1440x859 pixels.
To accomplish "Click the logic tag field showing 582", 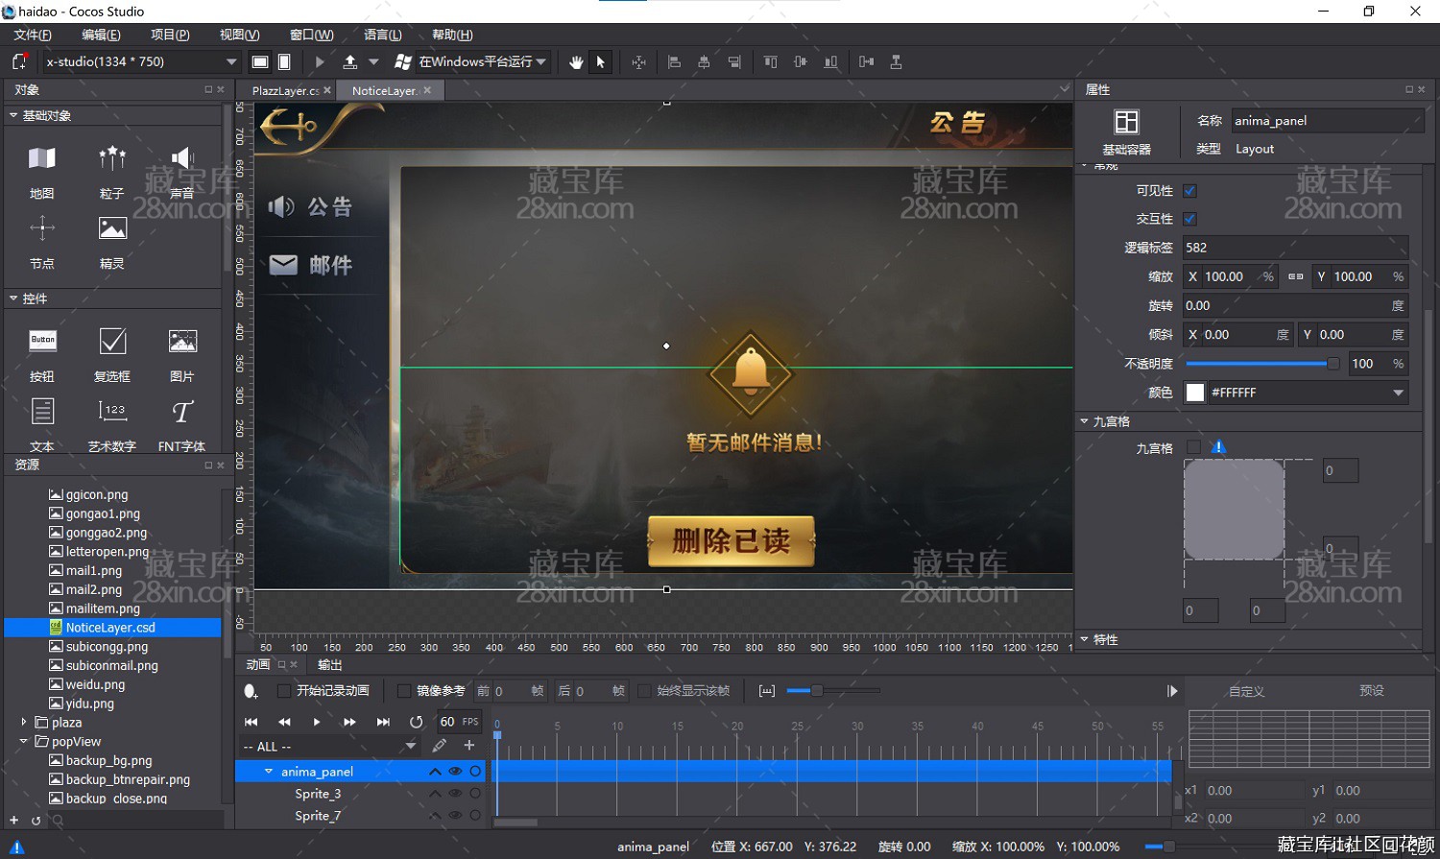I will tap(1295, 248).
